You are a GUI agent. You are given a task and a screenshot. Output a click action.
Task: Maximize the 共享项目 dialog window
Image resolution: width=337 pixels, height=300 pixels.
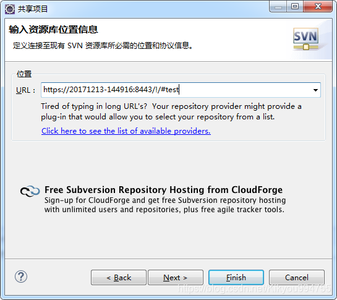(x=295, y=6)
